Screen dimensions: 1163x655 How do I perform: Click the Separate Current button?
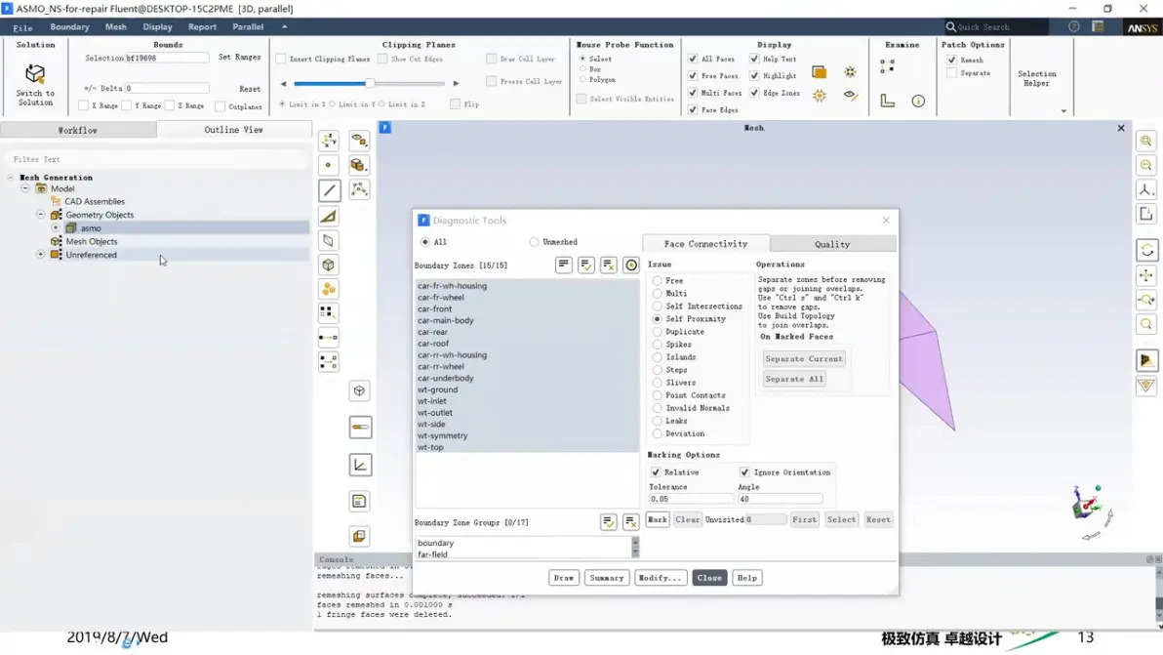804,358
